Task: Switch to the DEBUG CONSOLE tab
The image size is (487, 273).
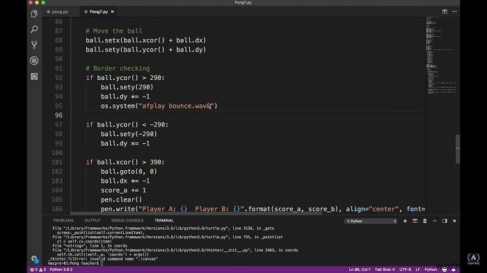Action: pyautogui.click(x=127, y=220)
